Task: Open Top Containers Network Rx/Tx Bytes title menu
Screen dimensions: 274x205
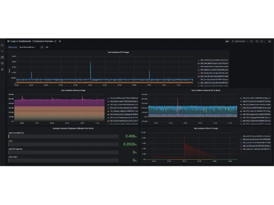Action: tap(206, 90)
